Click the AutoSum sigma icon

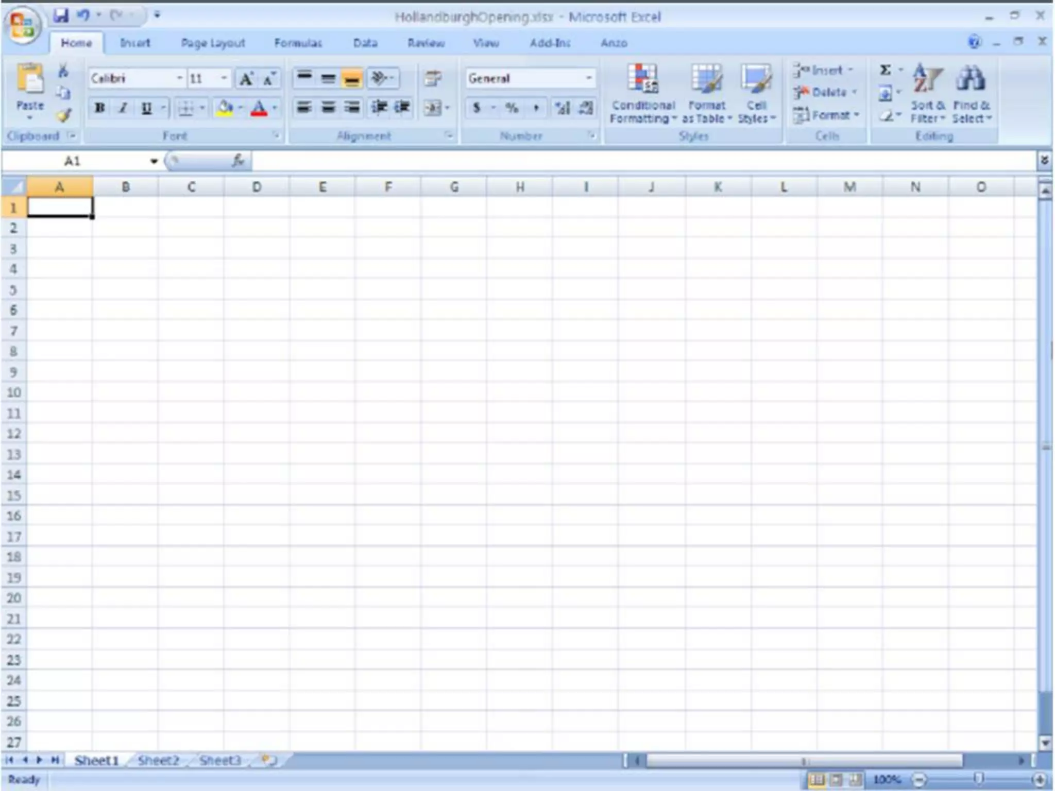886,70
